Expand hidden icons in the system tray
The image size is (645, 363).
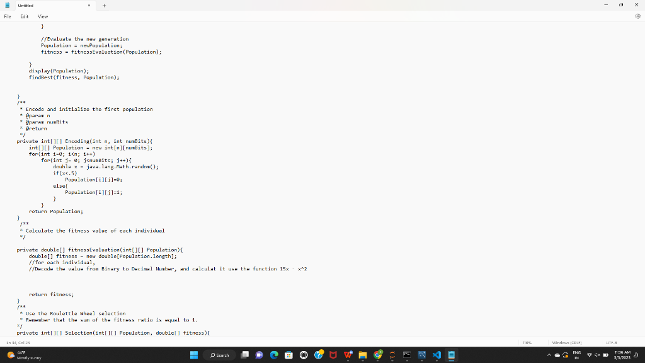[x=549, y=355]
